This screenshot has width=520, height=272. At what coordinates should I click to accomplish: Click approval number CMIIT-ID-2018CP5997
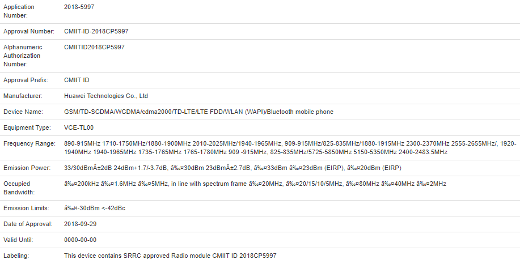tap(100, 32)
